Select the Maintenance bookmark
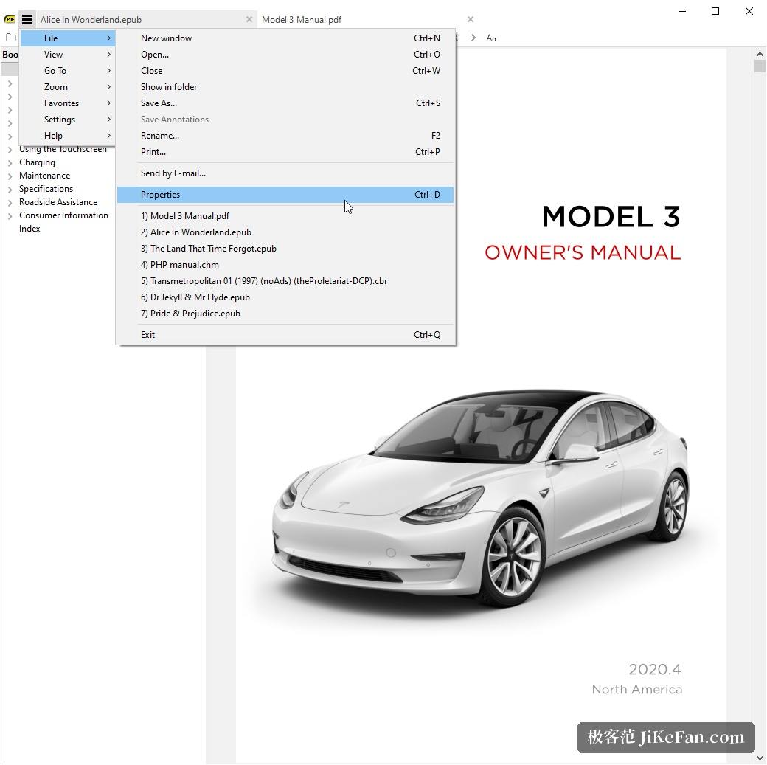 pos(44,176)
